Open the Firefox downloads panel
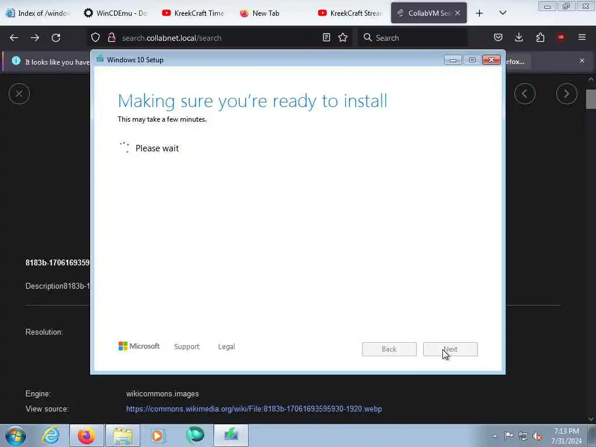The height and width of the screenshot is (447, 596). (x=519, y=38)
